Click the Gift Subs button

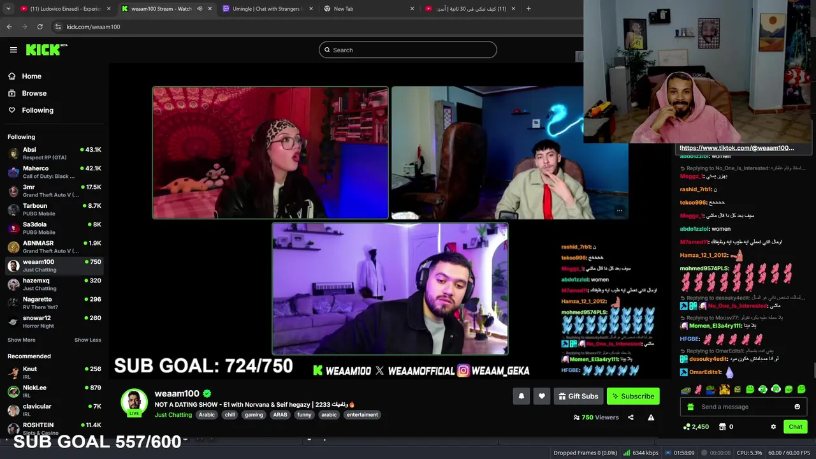point(578,396)
